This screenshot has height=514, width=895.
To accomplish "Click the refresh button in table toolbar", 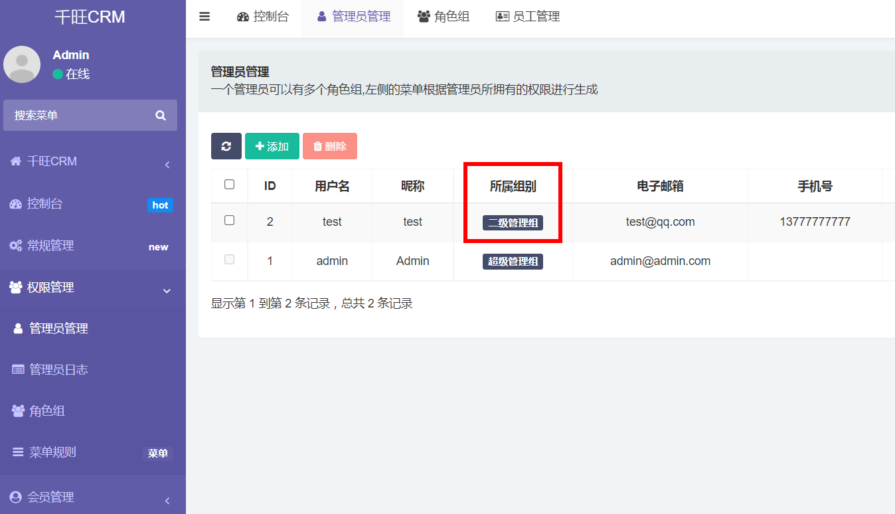I will [x=226, y=146].
